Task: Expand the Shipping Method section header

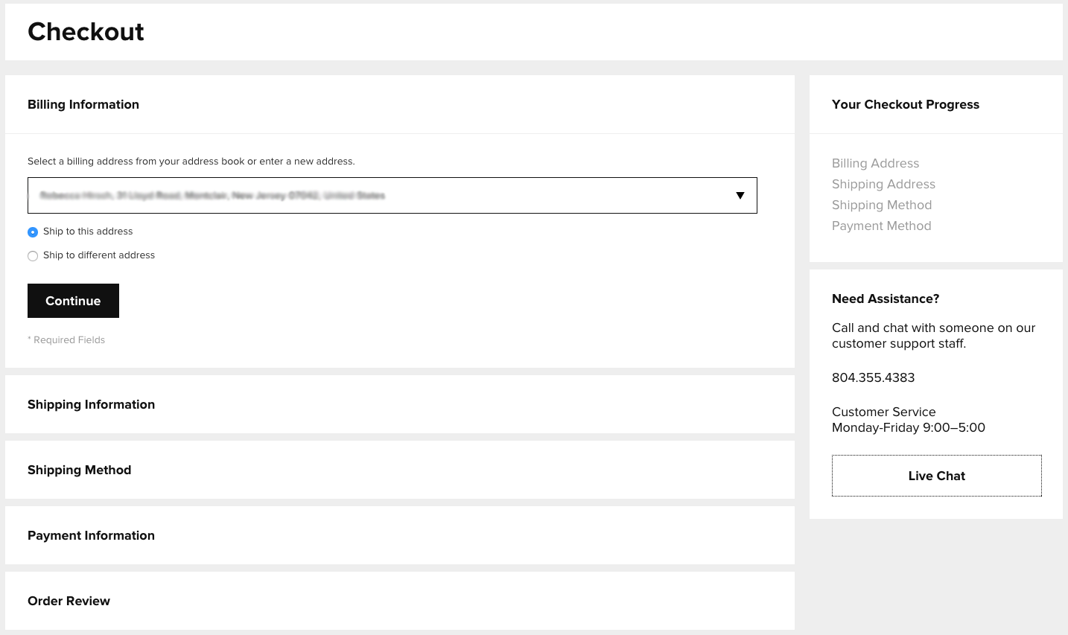Action: (x=79, y=470)
